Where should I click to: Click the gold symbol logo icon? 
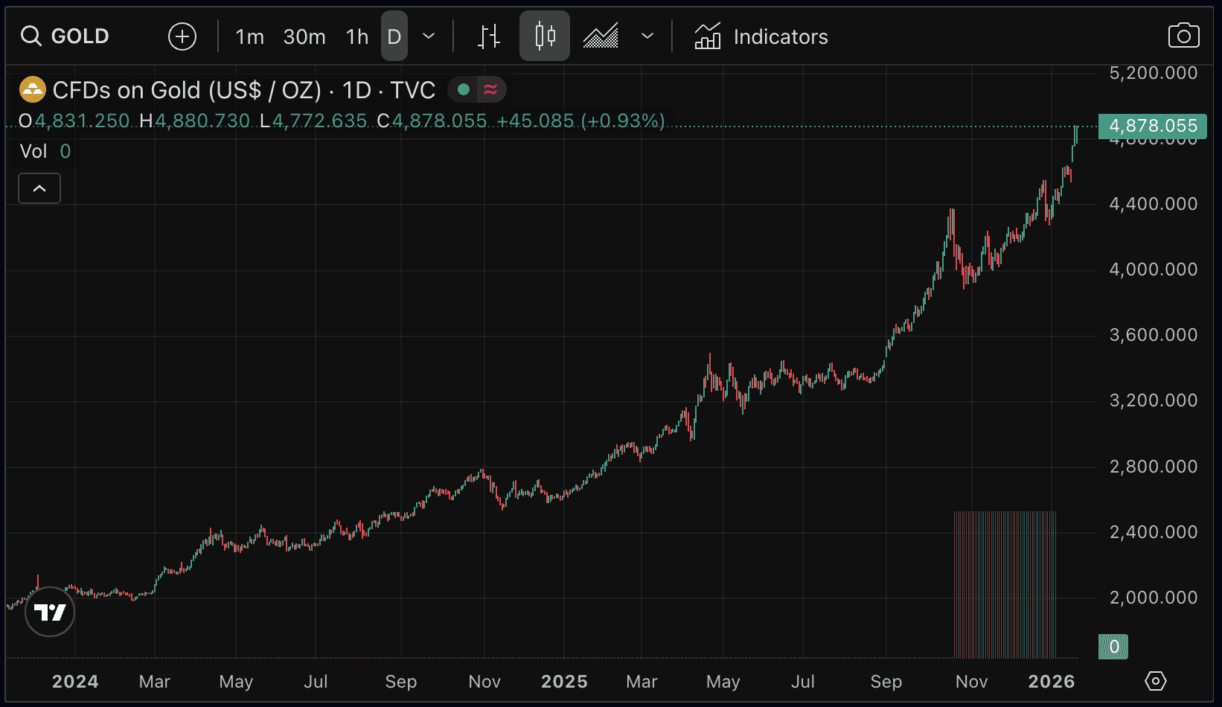pos(32,90)
